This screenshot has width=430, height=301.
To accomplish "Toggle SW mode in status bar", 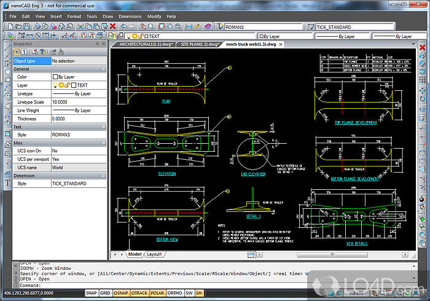I will 189,293.
